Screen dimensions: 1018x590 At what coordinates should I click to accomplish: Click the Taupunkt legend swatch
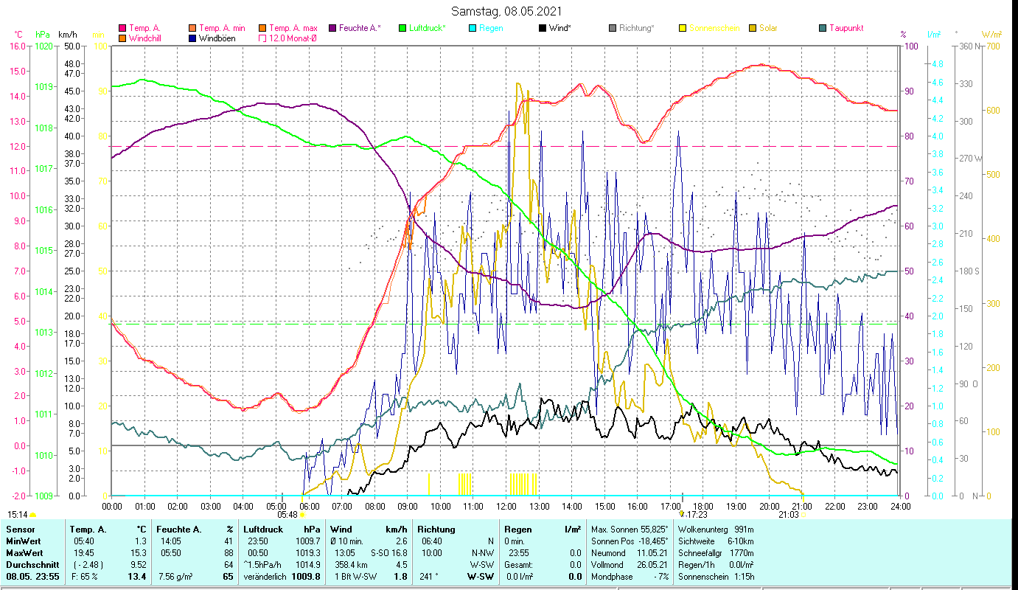(x=822, y=28)
